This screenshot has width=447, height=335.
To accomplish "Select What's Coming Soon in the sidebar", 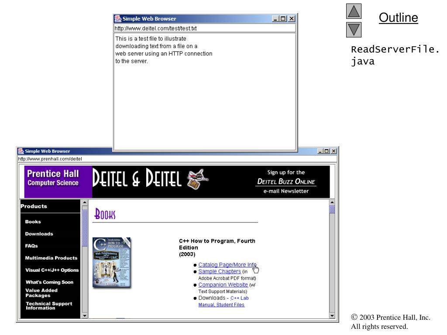I will click(50, 282).
